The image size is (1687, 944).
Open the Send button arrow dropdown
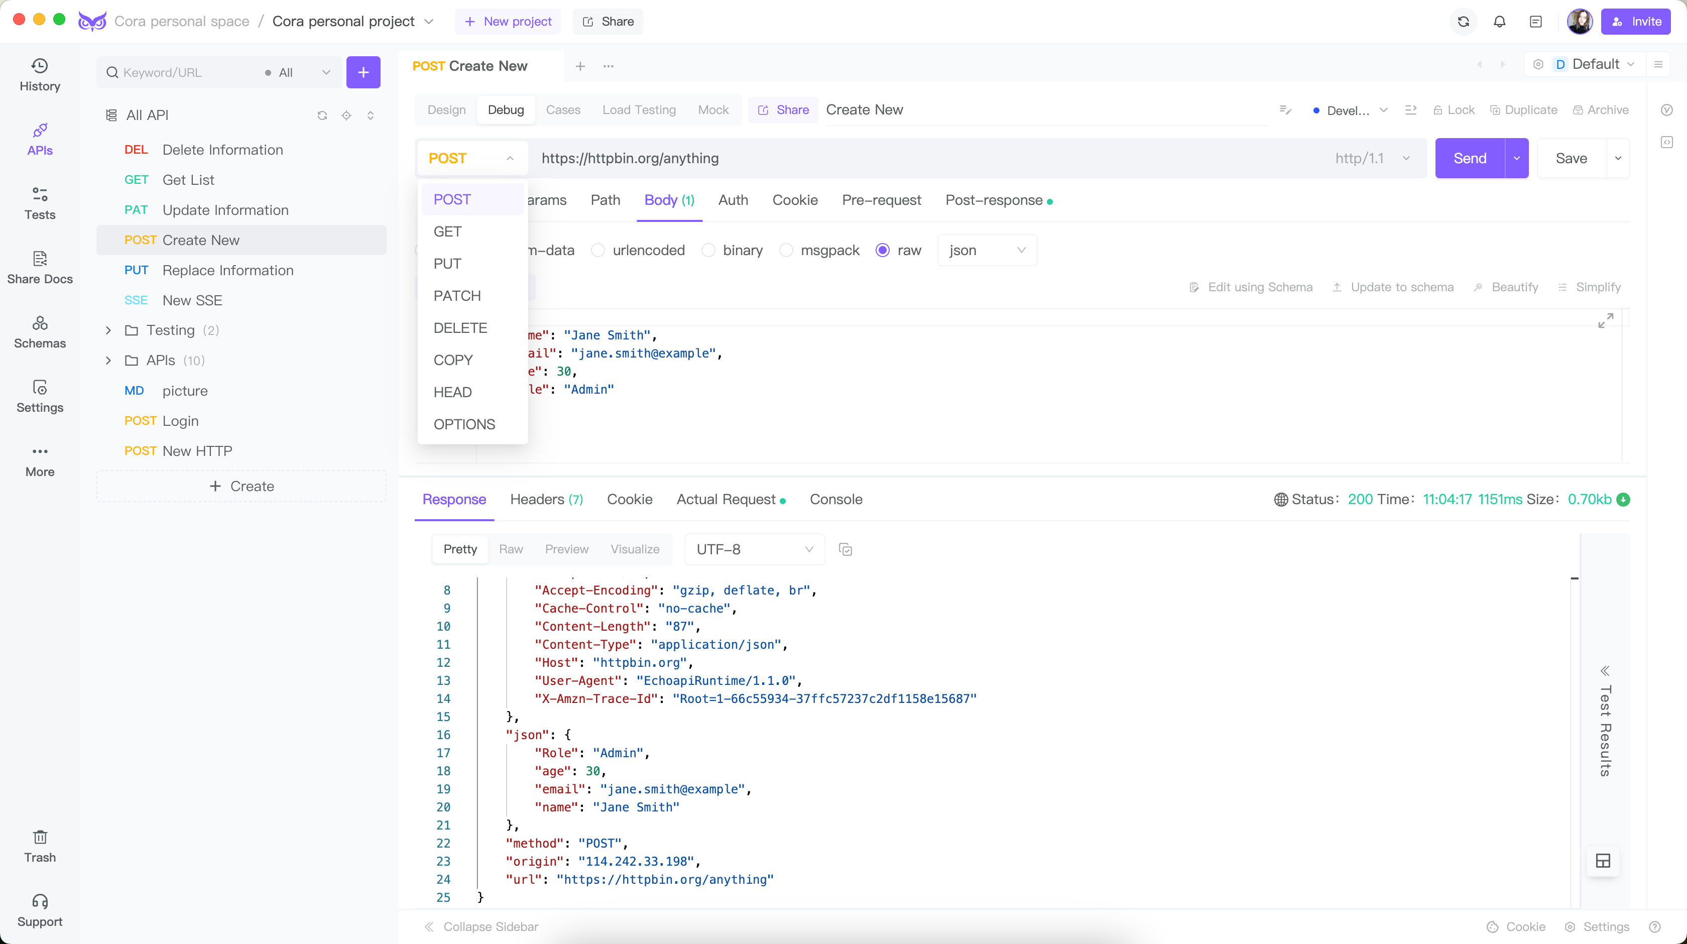[x=1516, y=158]
